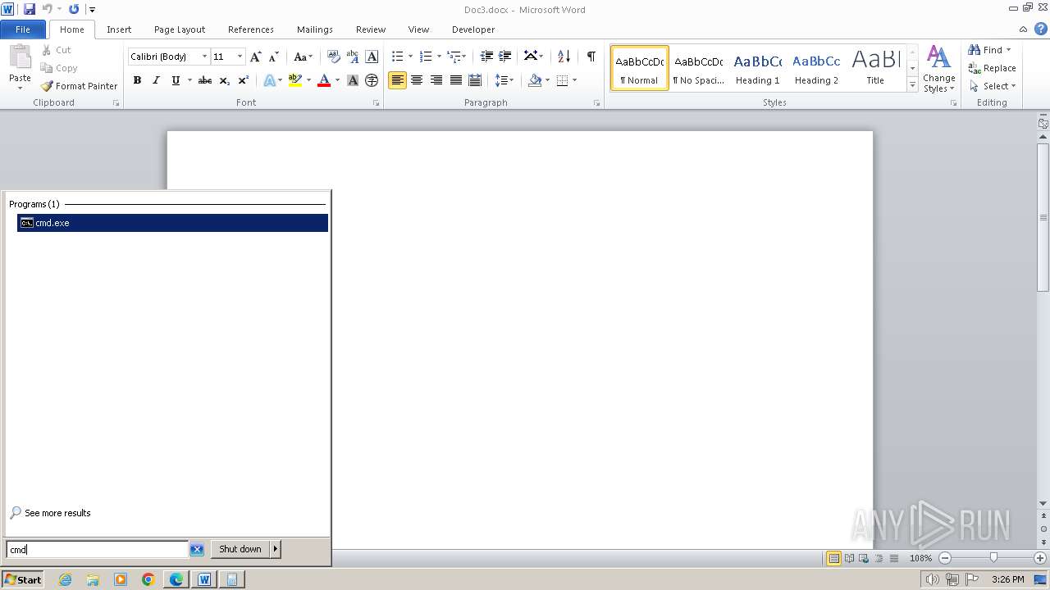The width and height of the screenshot is (1050, 590).
Task: Click the zoom slider handle
Action: click(x=993, y=558)
